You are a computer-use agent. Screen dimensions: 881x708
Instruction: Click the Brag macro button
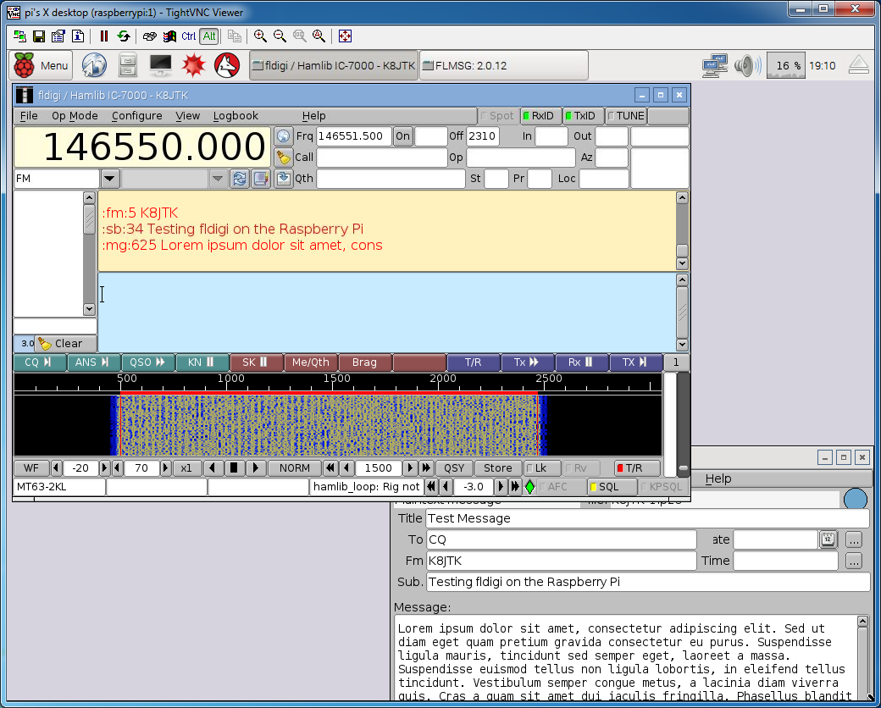(x=364, y=362)
